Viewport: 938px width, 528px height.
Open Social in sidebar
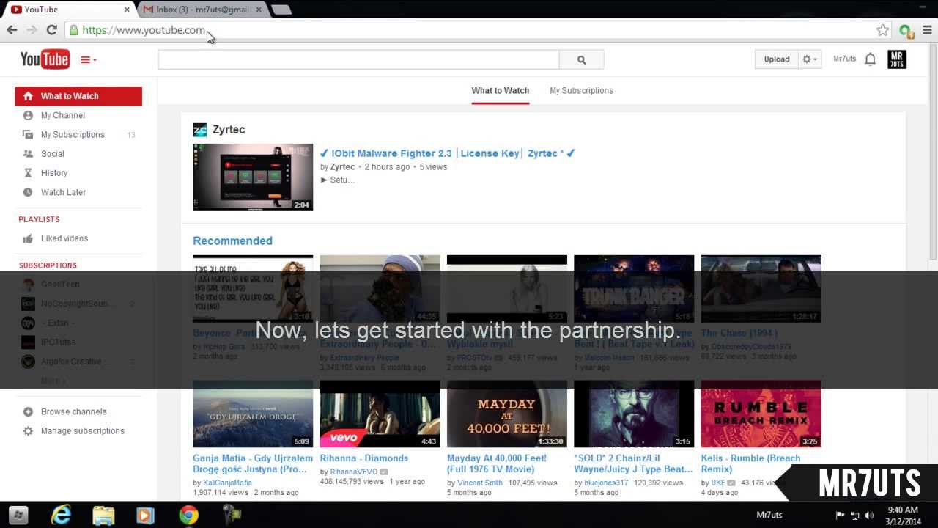(53, 154)
